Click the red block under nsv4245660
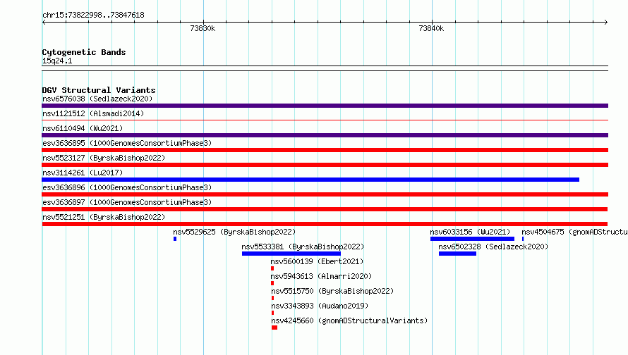Image resolution: width=628 pixels, height=355 pixels. (274, 328)
